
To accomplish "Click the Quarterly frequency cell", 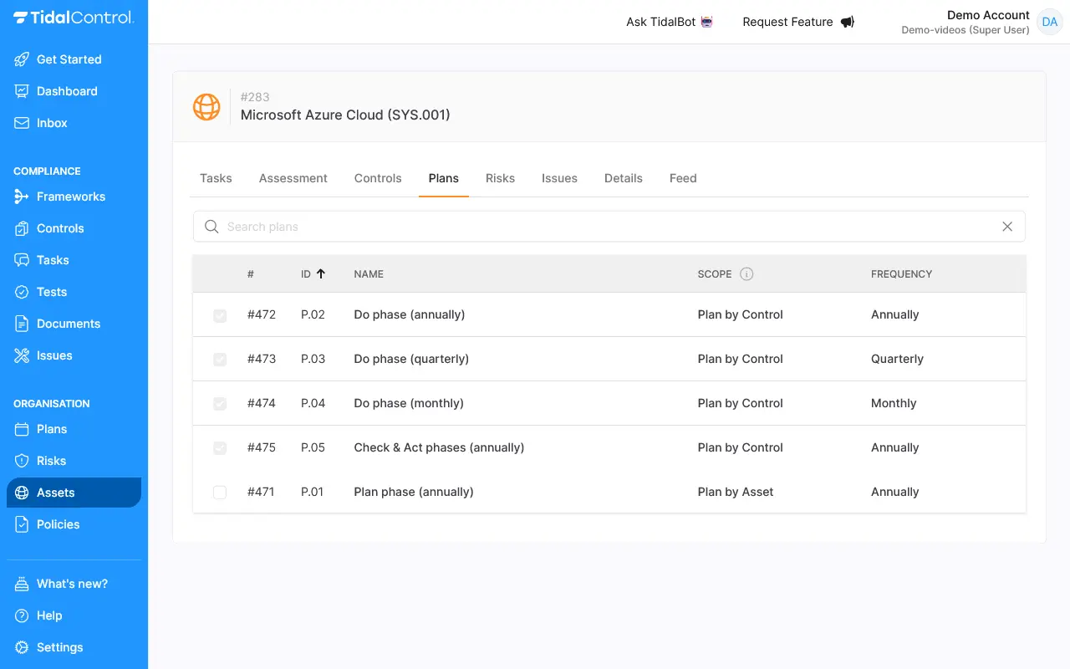I will coord(897,359).
